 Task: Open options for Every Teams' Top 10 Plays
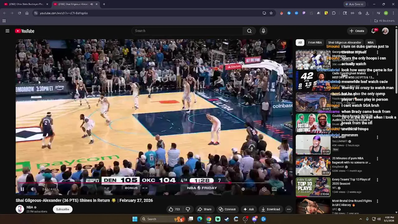coord(377,180)
